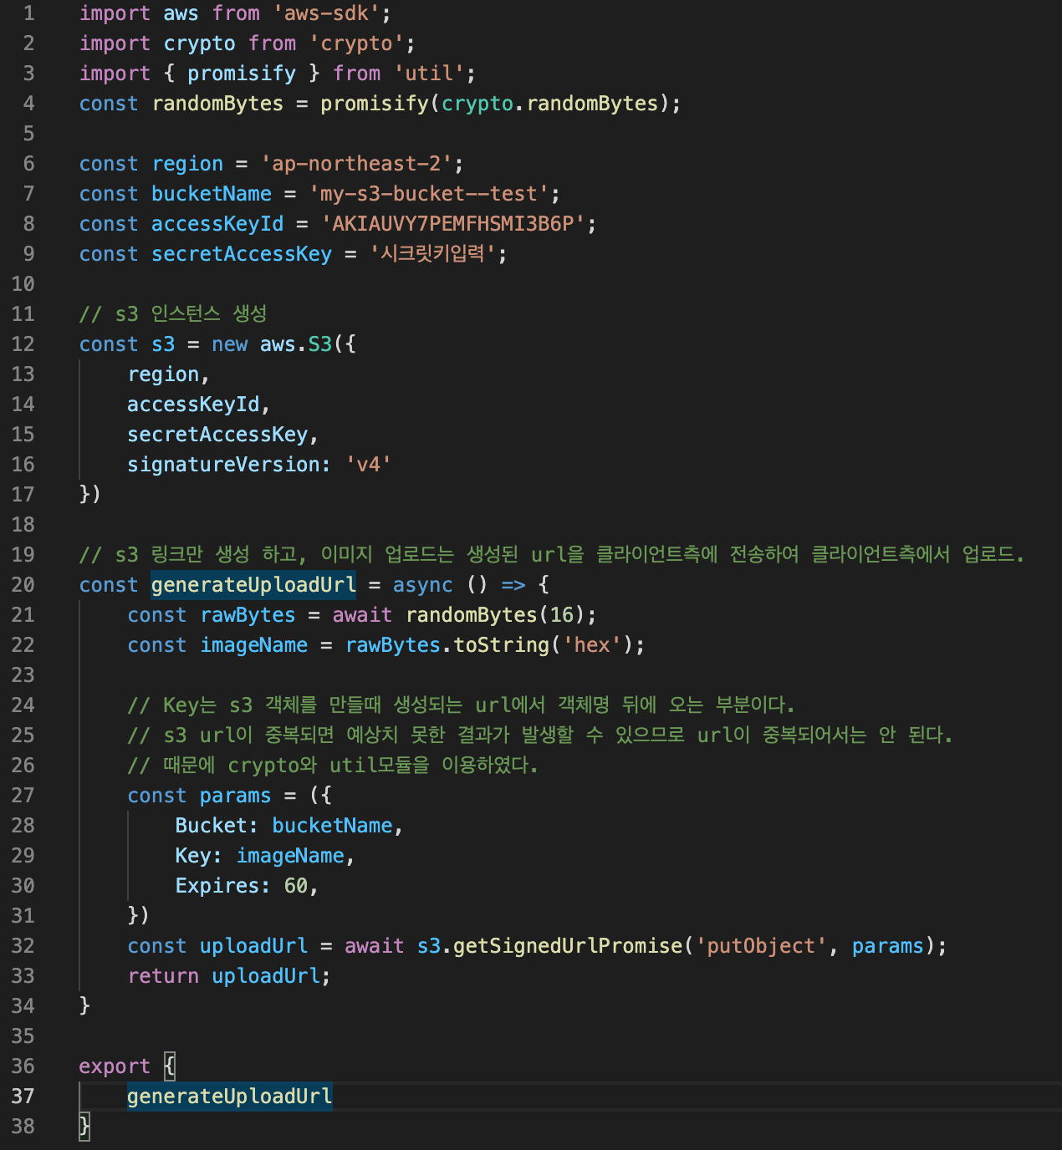
Task: Click the opening brace after export
Action: [170, 1066]
